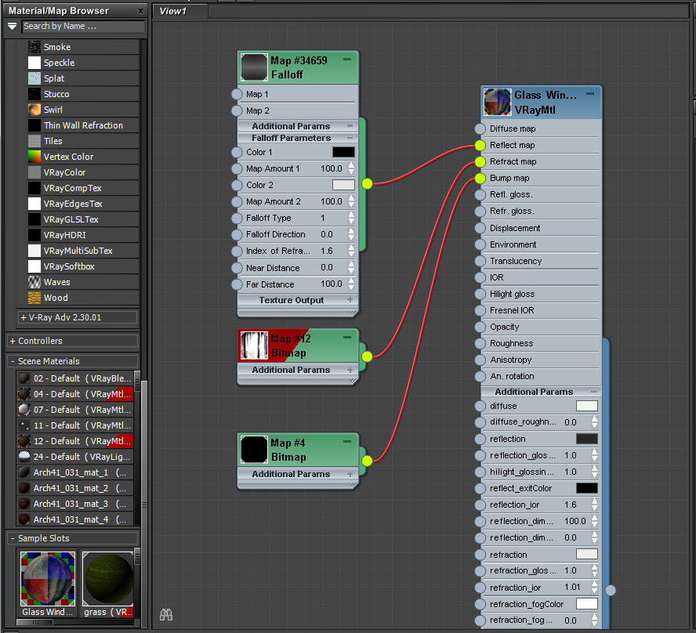This screenshot has height=633, width=696.
Task: Select the Tiles map entry
Action: click(x=53, y=141)
